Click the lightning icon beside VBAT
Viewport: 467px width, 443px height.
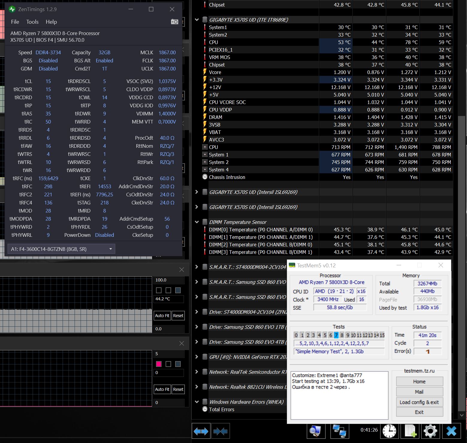205,132
